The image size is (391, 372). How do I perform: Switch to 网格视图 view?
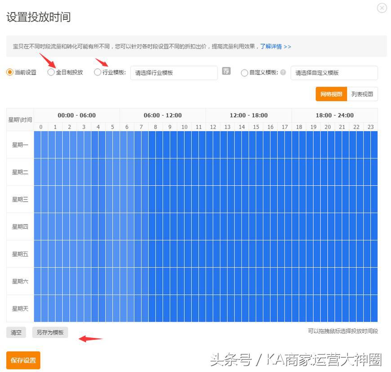[x=333, y=94]
